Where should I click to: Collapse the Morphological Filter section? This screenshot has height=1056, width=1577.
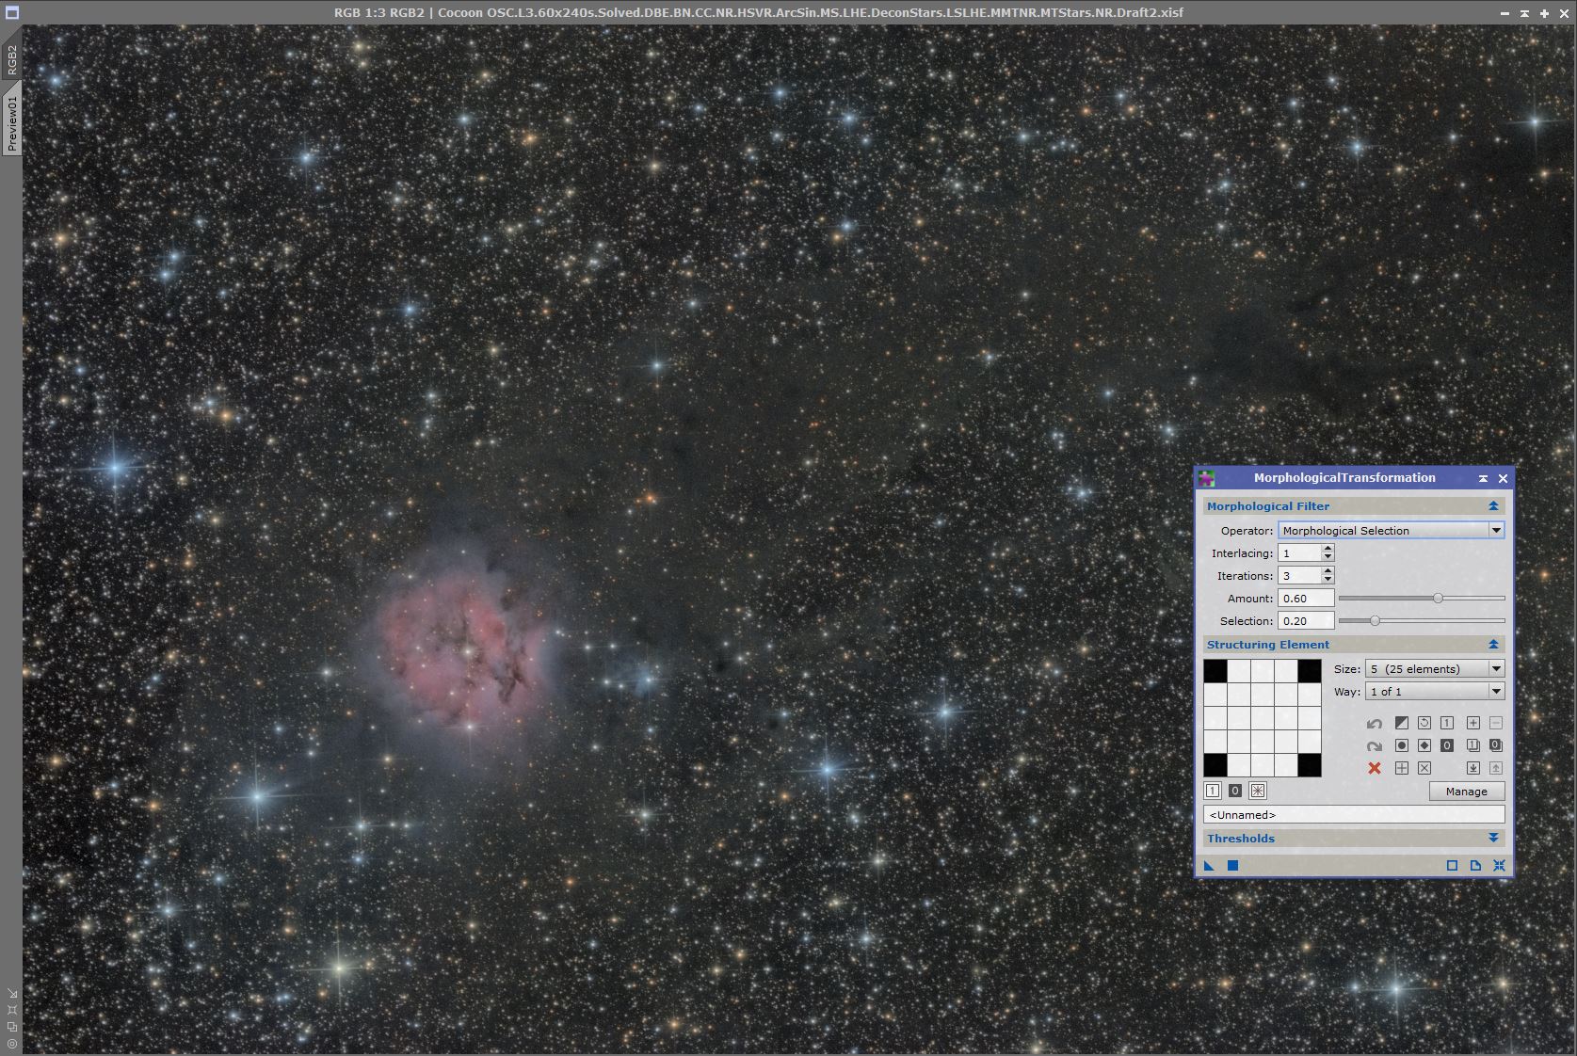coord(1493,506)
